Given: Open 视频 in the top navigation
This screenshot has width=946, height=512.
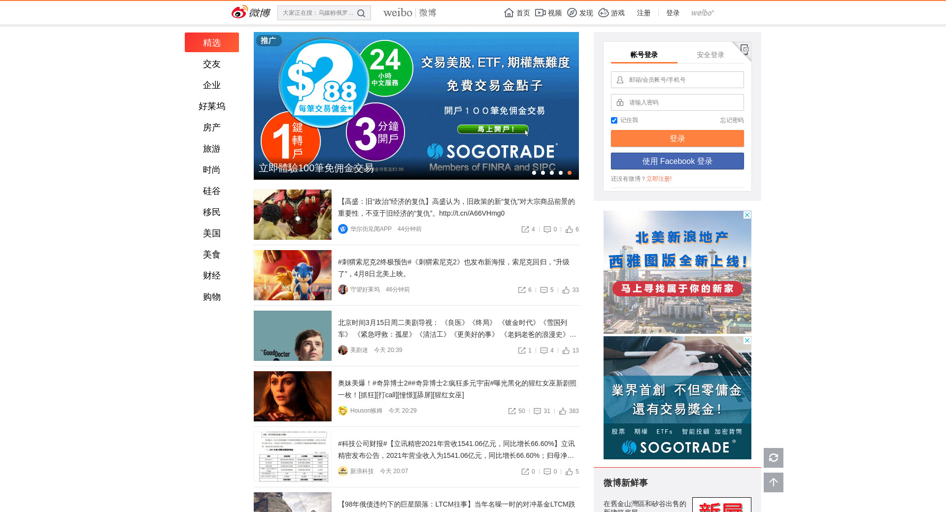Looking at the screenshot, I should pos(548,13).
